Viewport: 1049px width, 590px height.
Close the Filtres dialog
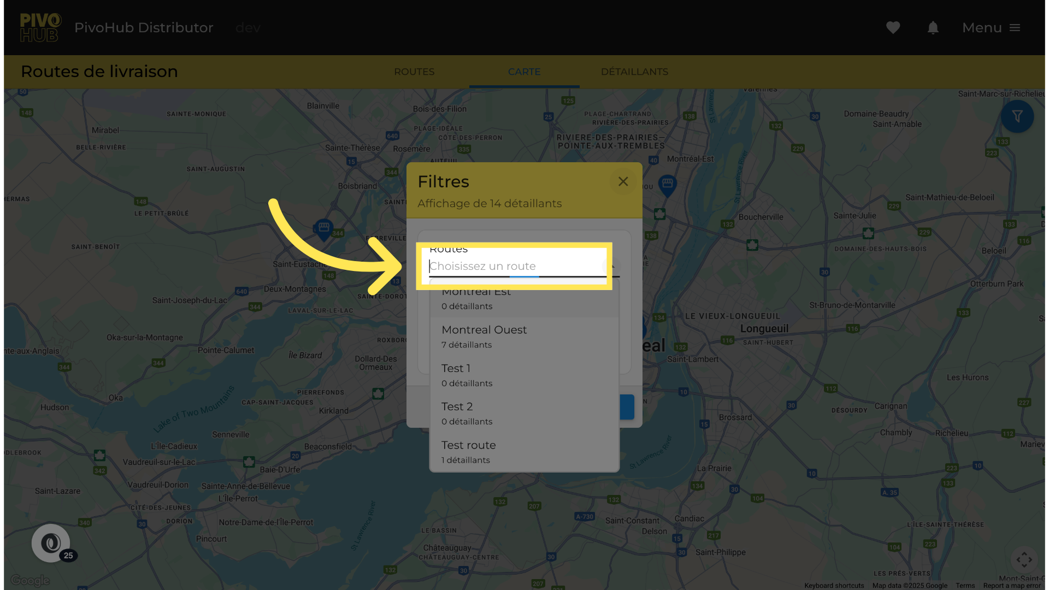pyautogui.click(x=623, y=182)
